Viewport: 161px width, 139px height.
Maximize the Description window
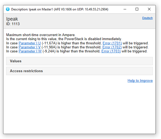(137, 9)
